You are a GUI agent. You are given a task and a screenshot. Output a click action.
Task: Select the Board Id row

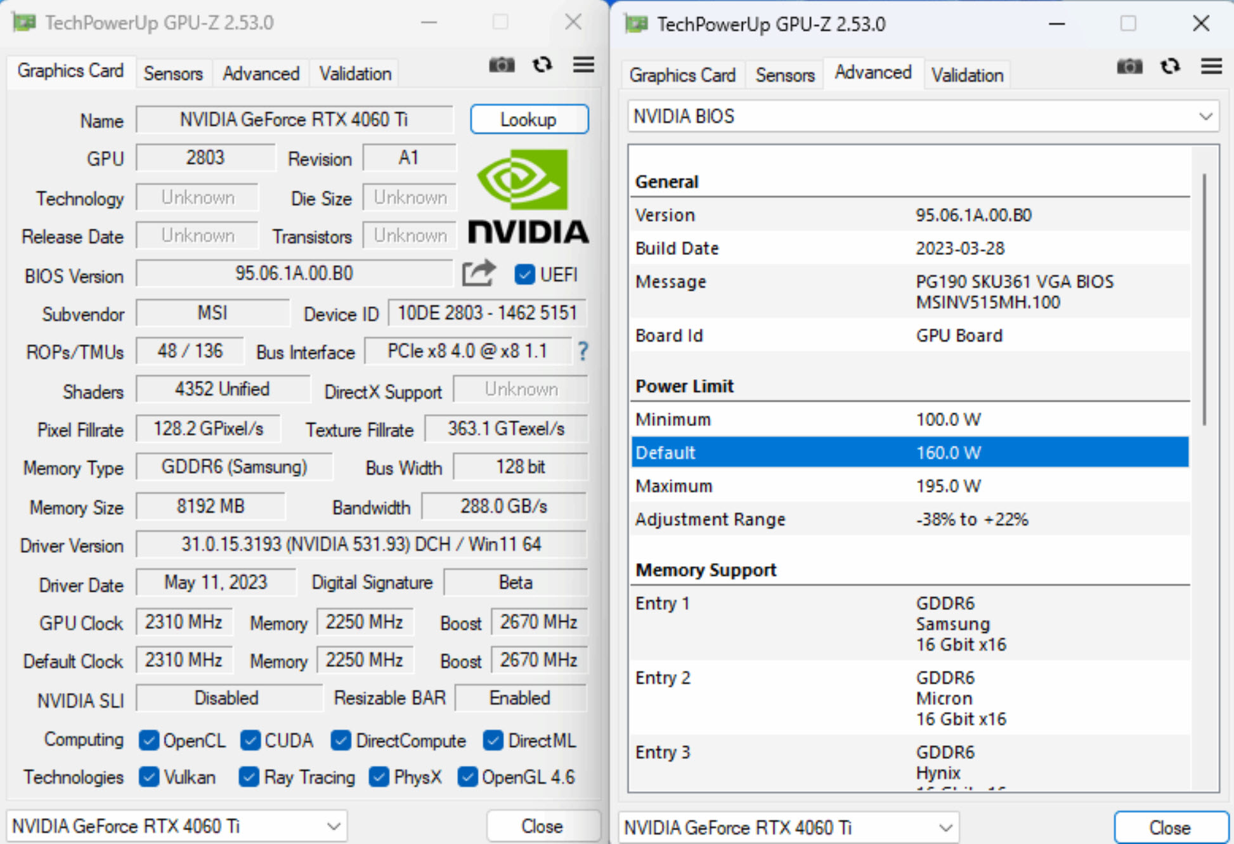910,335
